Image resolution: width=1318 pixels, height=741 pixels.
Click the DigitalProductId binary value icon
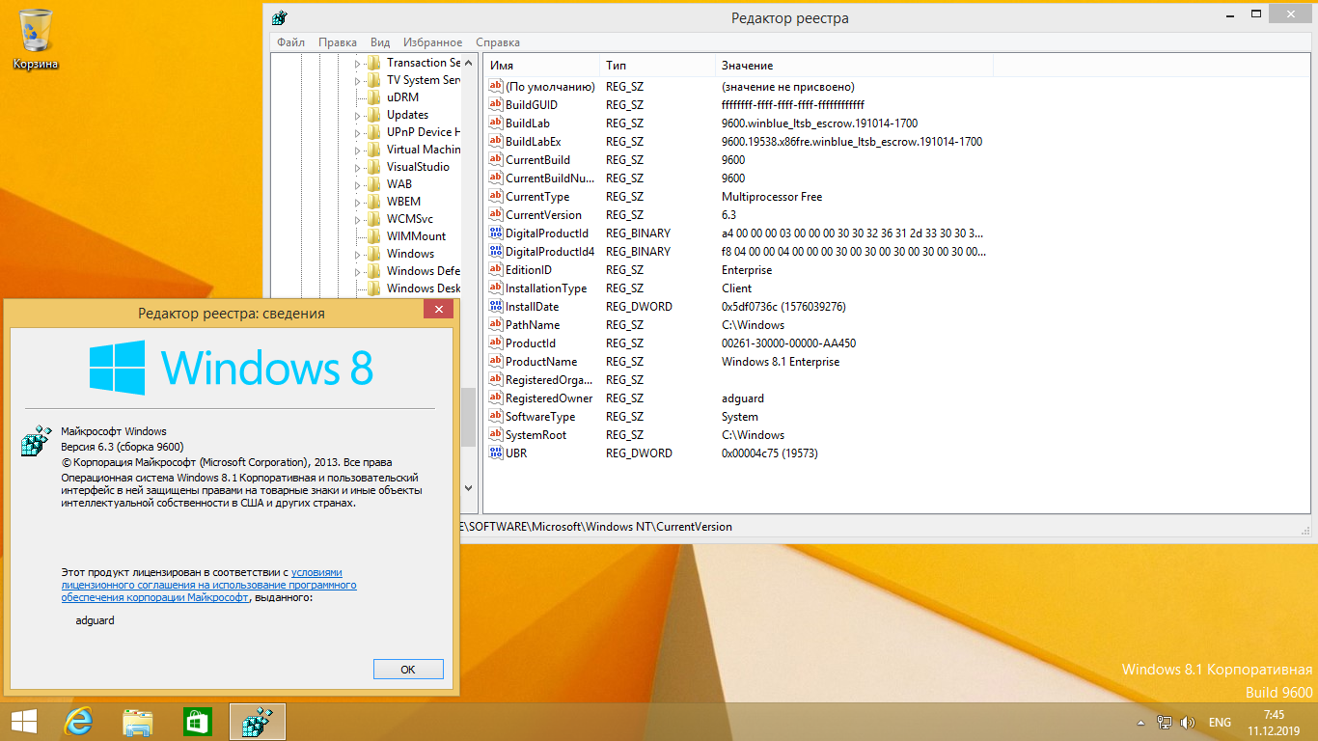coord(496,233)
